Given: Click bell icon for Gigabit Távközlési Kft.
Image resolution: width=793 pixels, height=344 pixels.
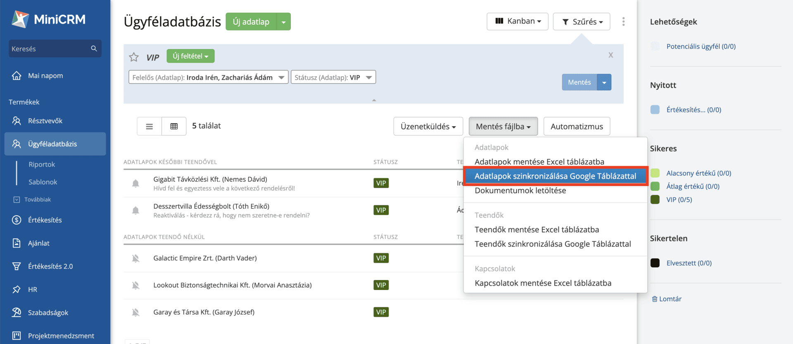Looking at the screenshot, I should [135, 183].
